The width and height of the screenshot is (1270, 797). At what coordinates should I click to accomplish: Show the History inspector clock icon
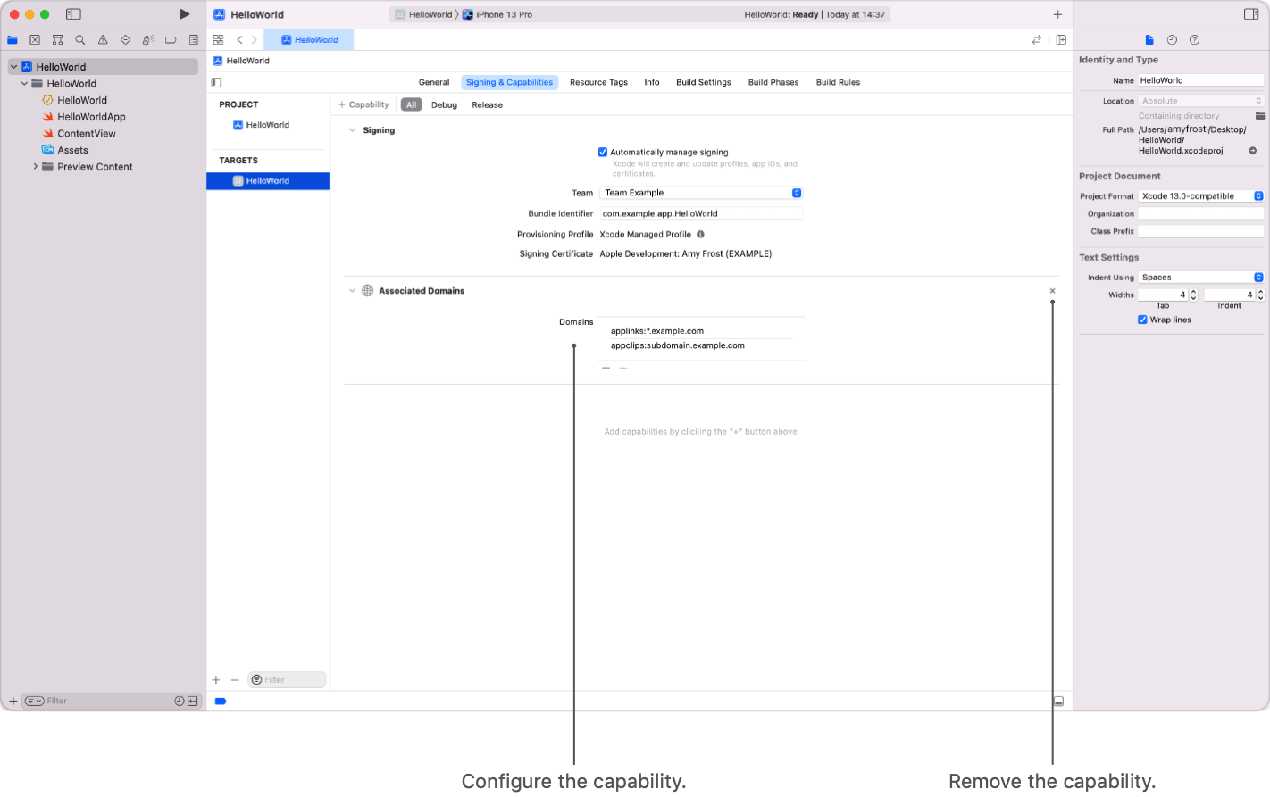click(1172, 40)
